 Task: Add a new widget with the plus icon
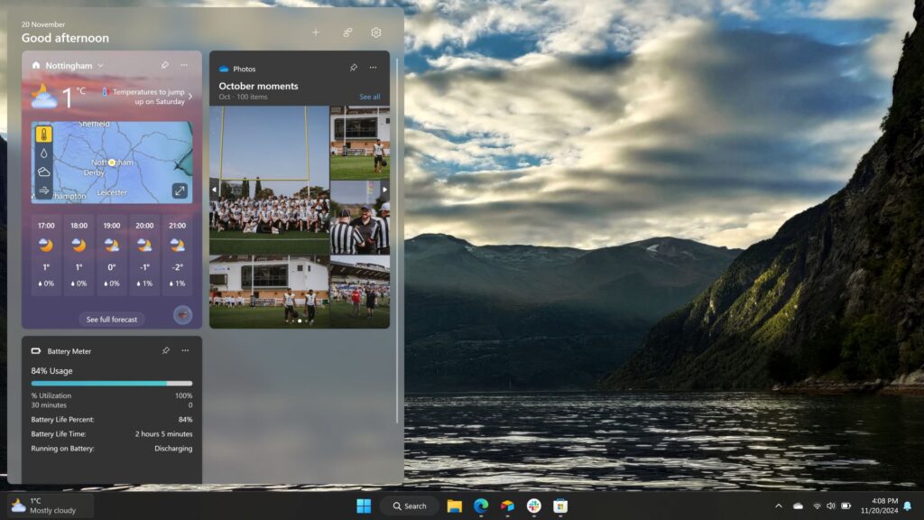click(x=315, y=32)
